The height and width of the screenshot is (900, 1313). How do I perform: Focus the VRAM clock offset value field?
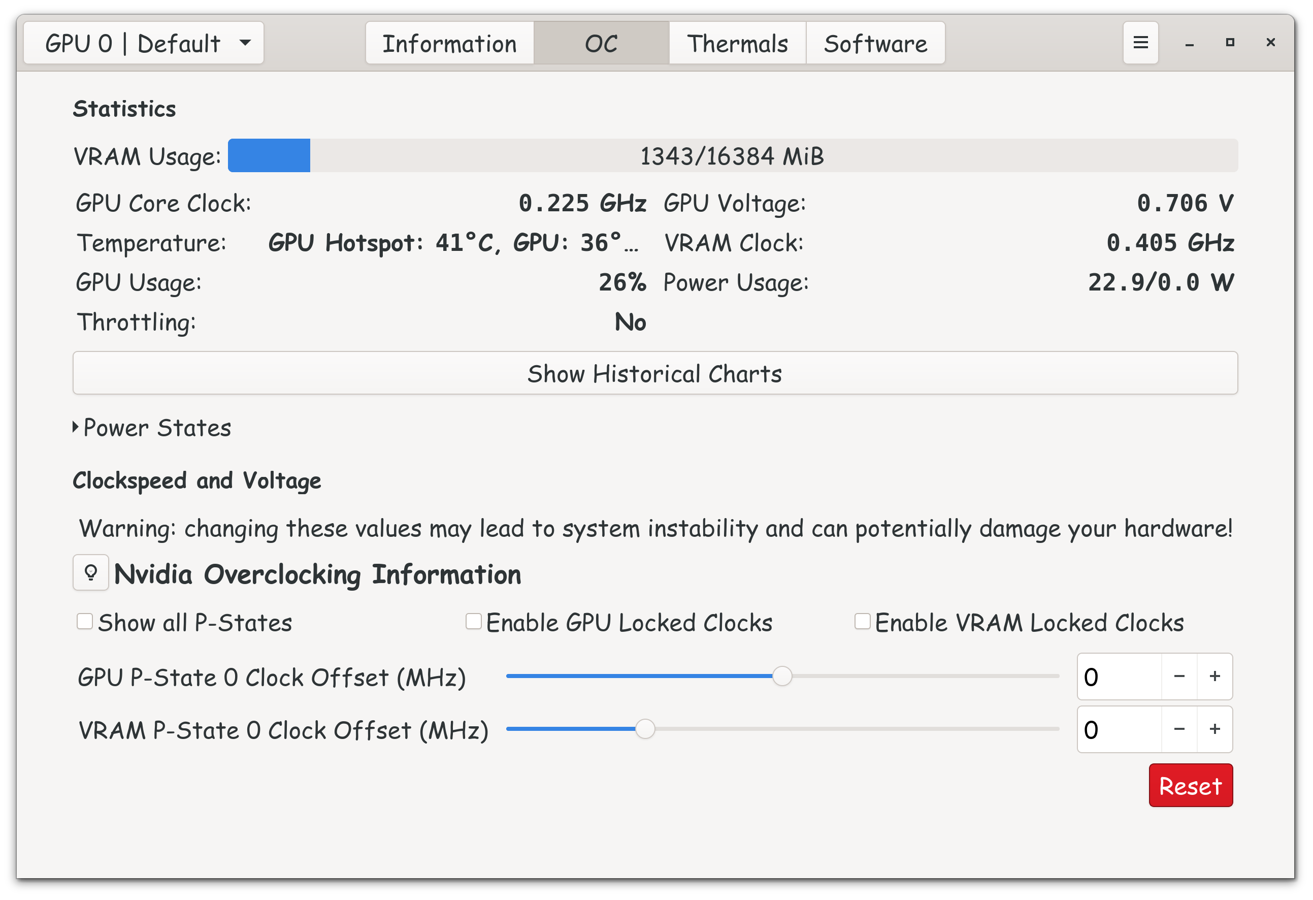1119,729
